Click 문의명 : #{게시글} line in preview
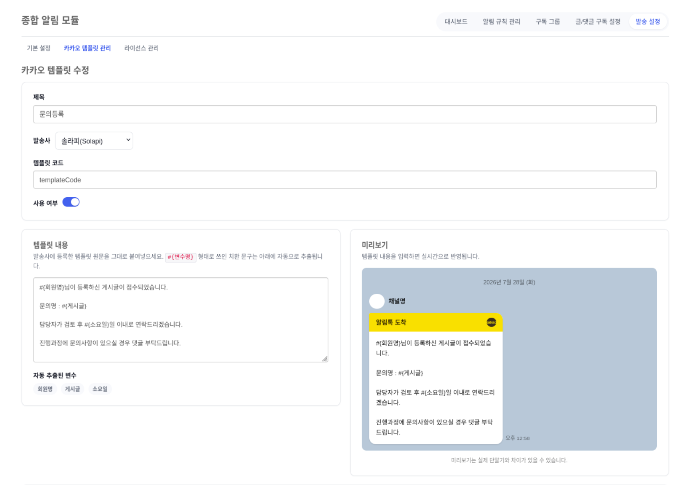Image resolution: width=691 pixels, height=485 pixels. coord(399,373)
